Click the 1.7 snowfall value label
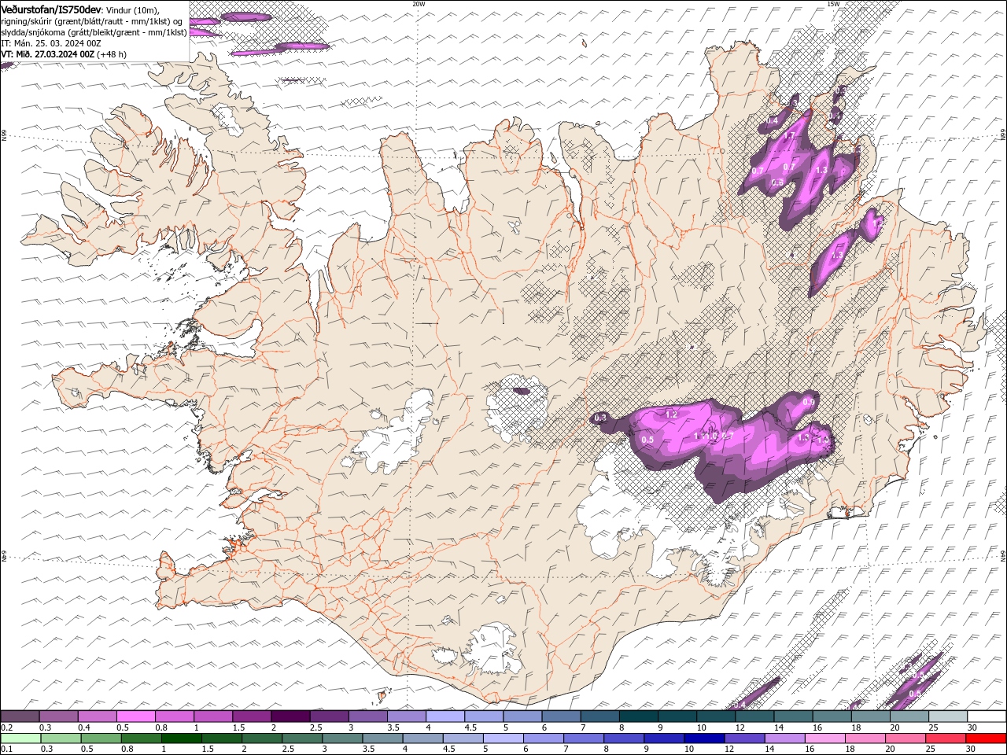Screen dimensions: 1007x755 789,136
